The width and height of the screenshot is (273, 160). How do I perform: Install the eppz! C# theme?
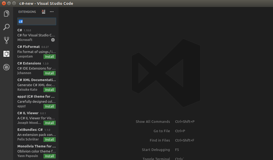click(x=49, y=106)
